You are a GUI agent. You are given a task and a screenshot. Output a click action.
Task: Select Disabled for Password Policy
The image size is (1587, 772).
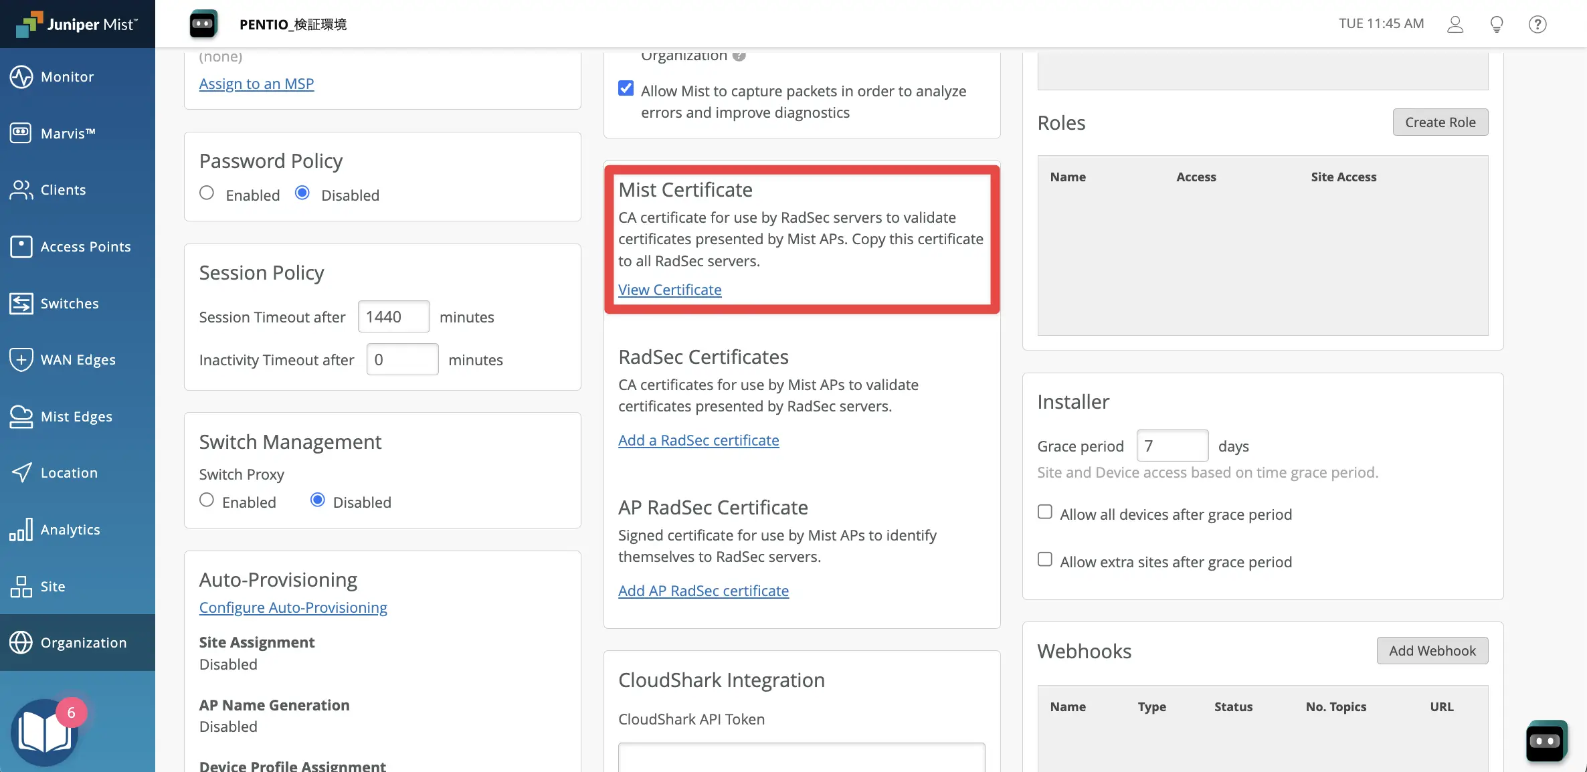(302, 193)
